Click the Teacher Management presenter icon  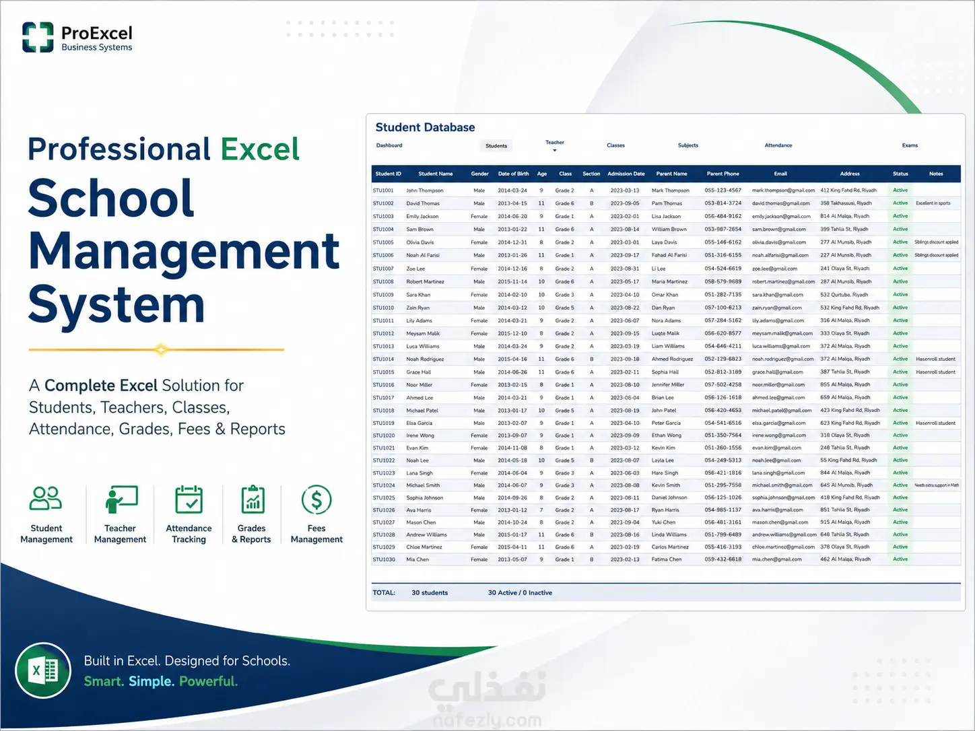pyautogui.click(x=121, y=499)
